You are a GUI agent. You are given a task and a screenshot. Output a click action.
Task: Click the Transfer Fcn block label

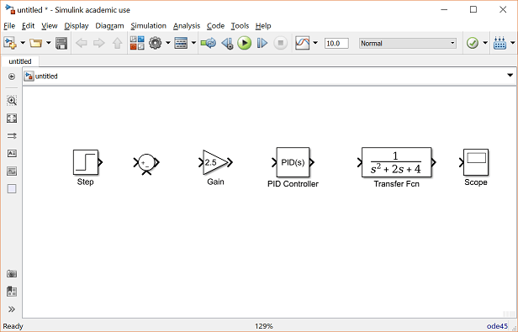point(396,184)
